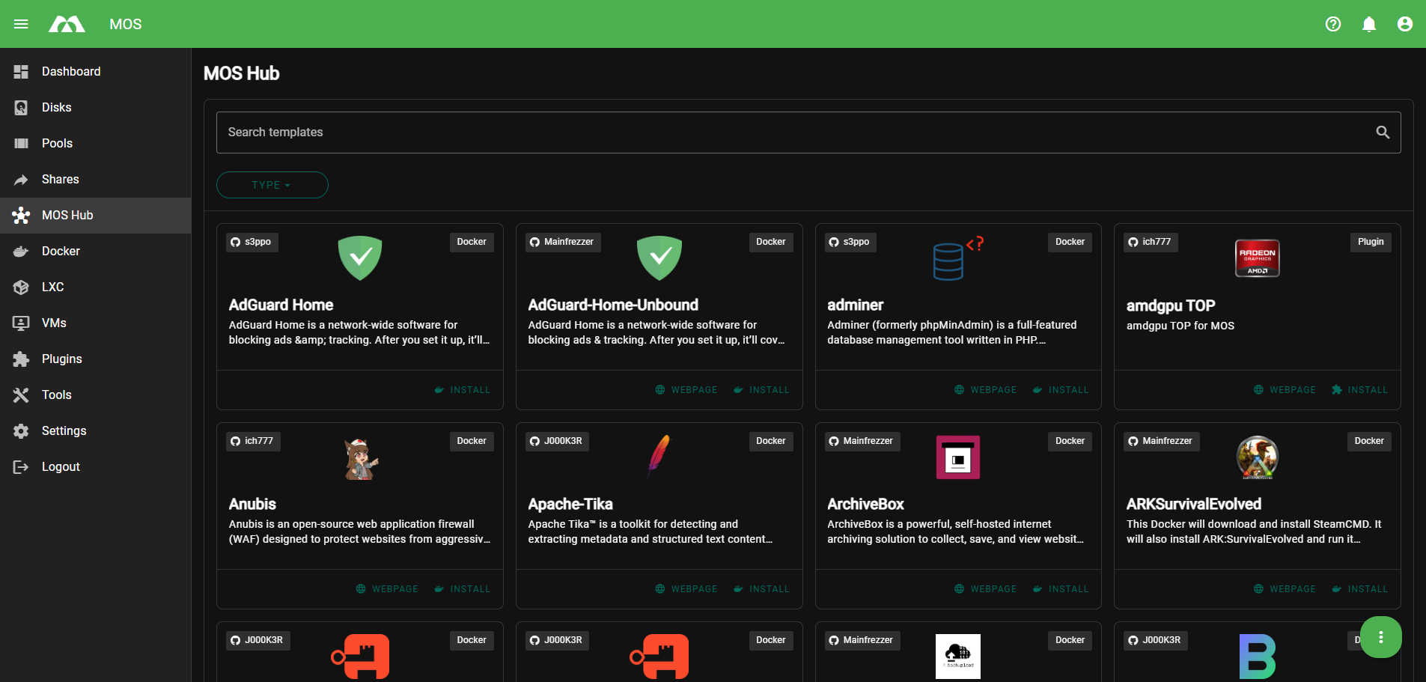Click the help question mark icon
The image size is (1426, 682).
[x=1332, y=24]
